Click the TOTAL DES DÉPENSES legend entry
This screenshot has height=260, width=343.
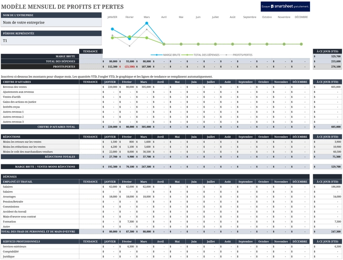pos(200,55)
